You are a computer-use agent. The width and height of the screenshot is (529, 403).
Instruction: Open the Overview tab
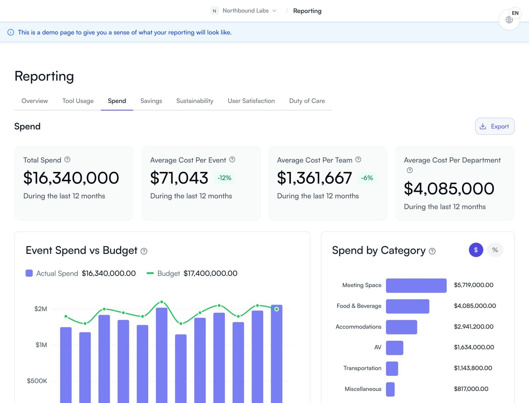point(35,101)
